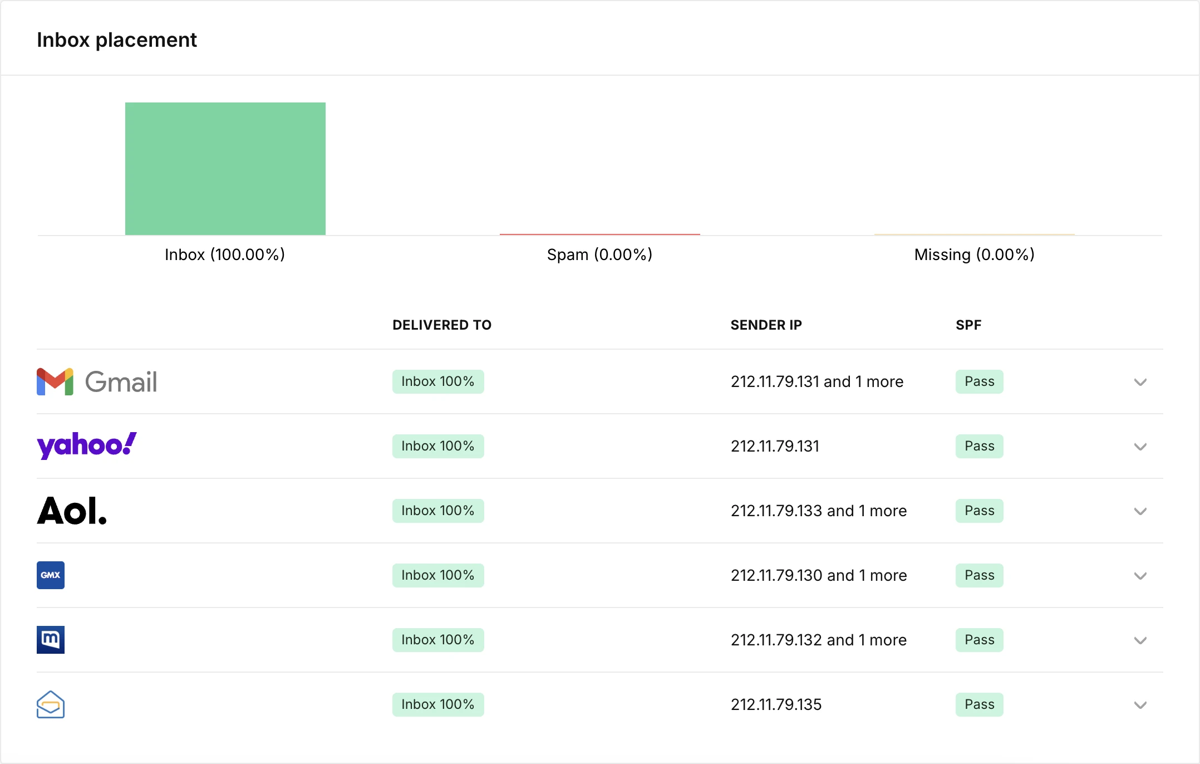
Task: Click the Pass badge in Yahoo row
Action: (x=979, y=446)
